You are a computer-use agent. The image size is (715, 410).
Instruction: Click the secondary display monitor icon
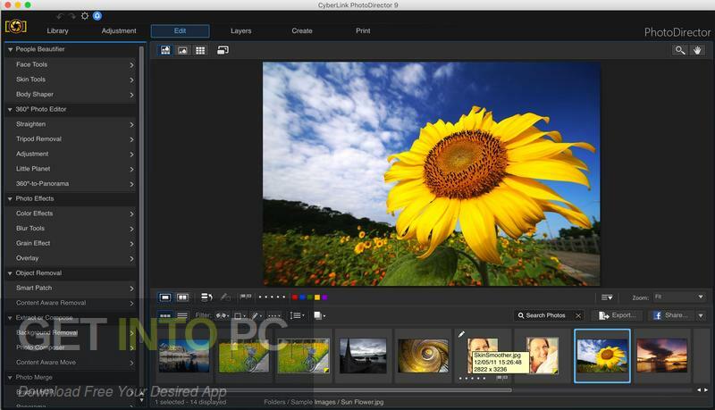(x=223, y=50)
